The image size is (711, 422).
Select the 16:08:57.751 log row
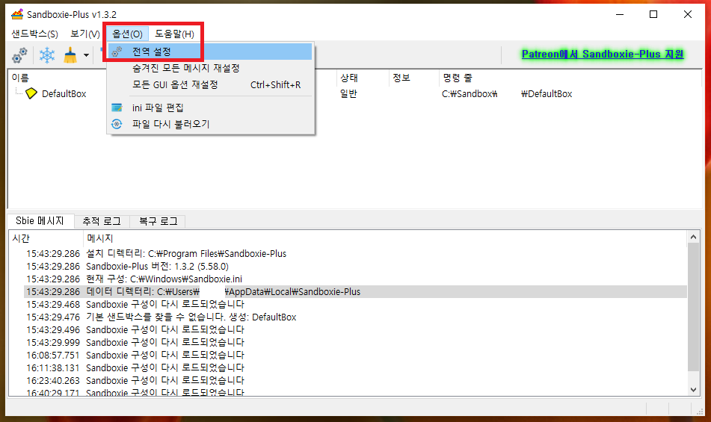tap(355, 355)
